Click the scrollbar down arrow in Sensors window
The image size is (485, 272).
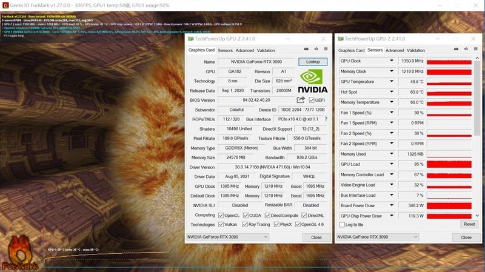point(477,216)
